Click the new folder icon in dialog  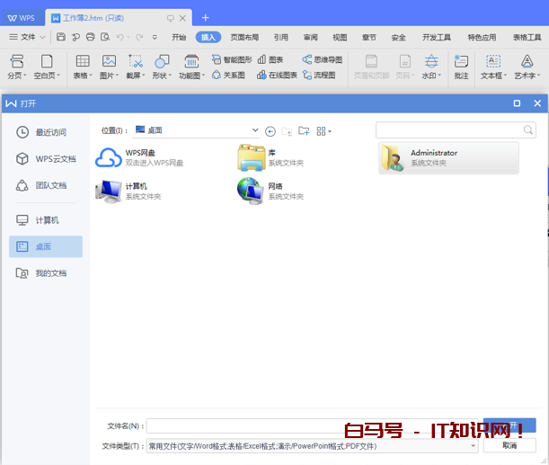point(304,130)
